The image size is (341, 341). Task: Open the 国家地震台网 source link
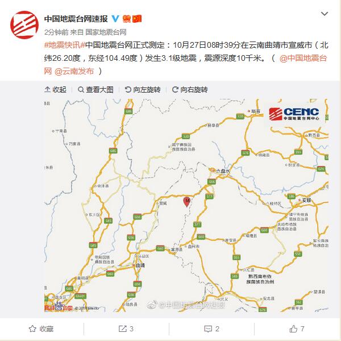[x=106, y=32]
